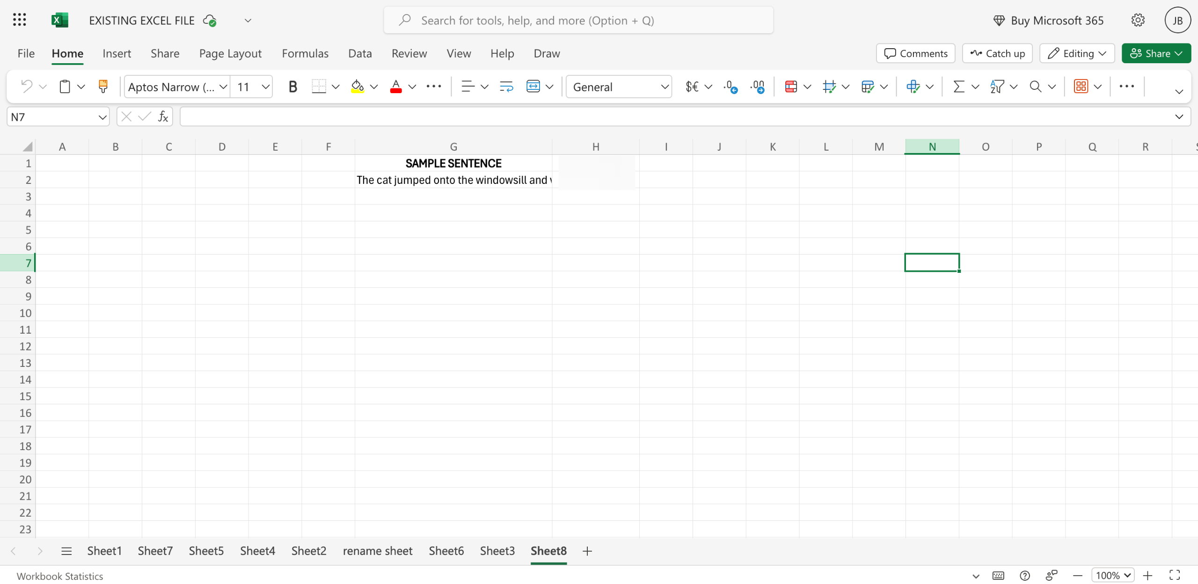Open the app launcher grid icon
Viewport: 1198px width, 584px height.
(x=19, y=20)
